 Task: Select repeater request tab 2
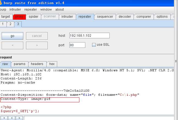[11, 24]
